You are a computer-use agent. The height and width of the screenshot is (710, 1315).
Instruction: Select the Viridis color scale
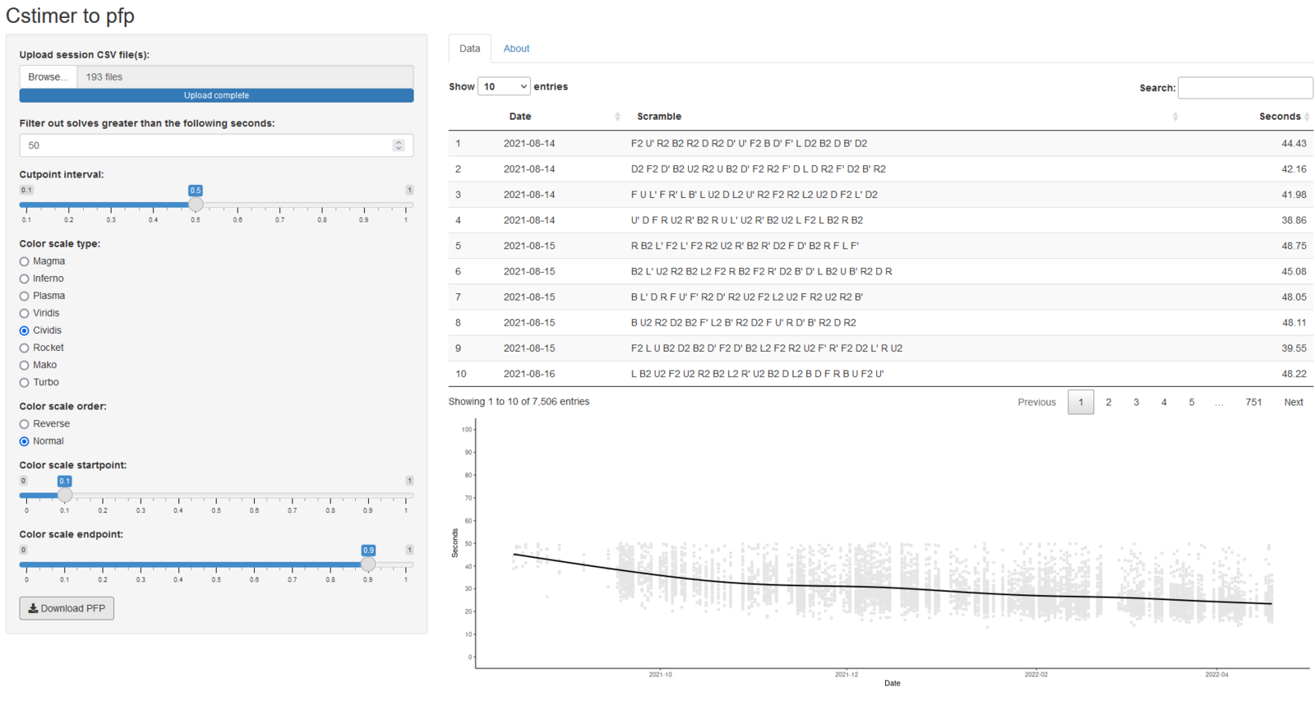[x=24, y=313]
